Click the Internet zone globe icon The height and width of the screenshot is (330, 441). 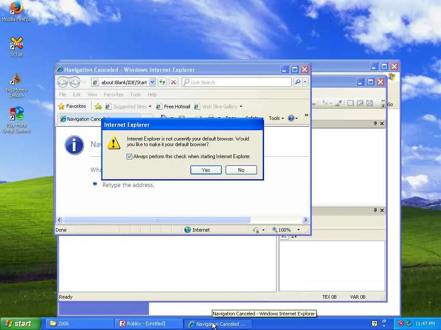[187, 230]
